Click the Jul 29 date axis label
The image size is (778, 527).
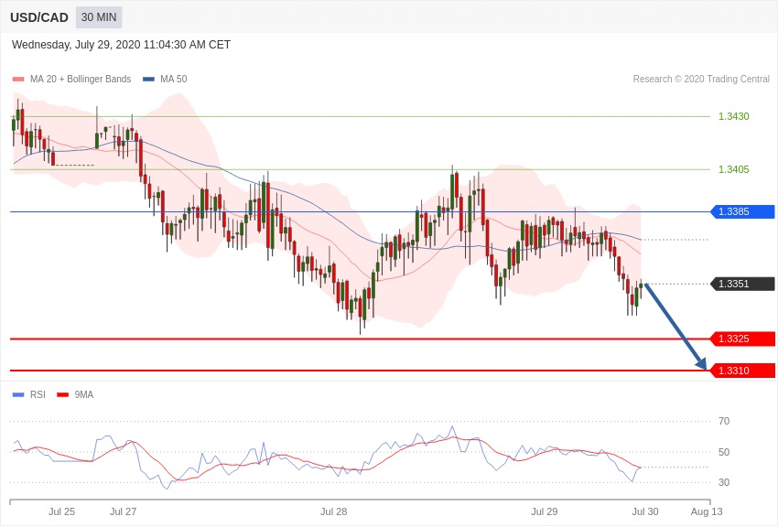click(x=545, y=511)
